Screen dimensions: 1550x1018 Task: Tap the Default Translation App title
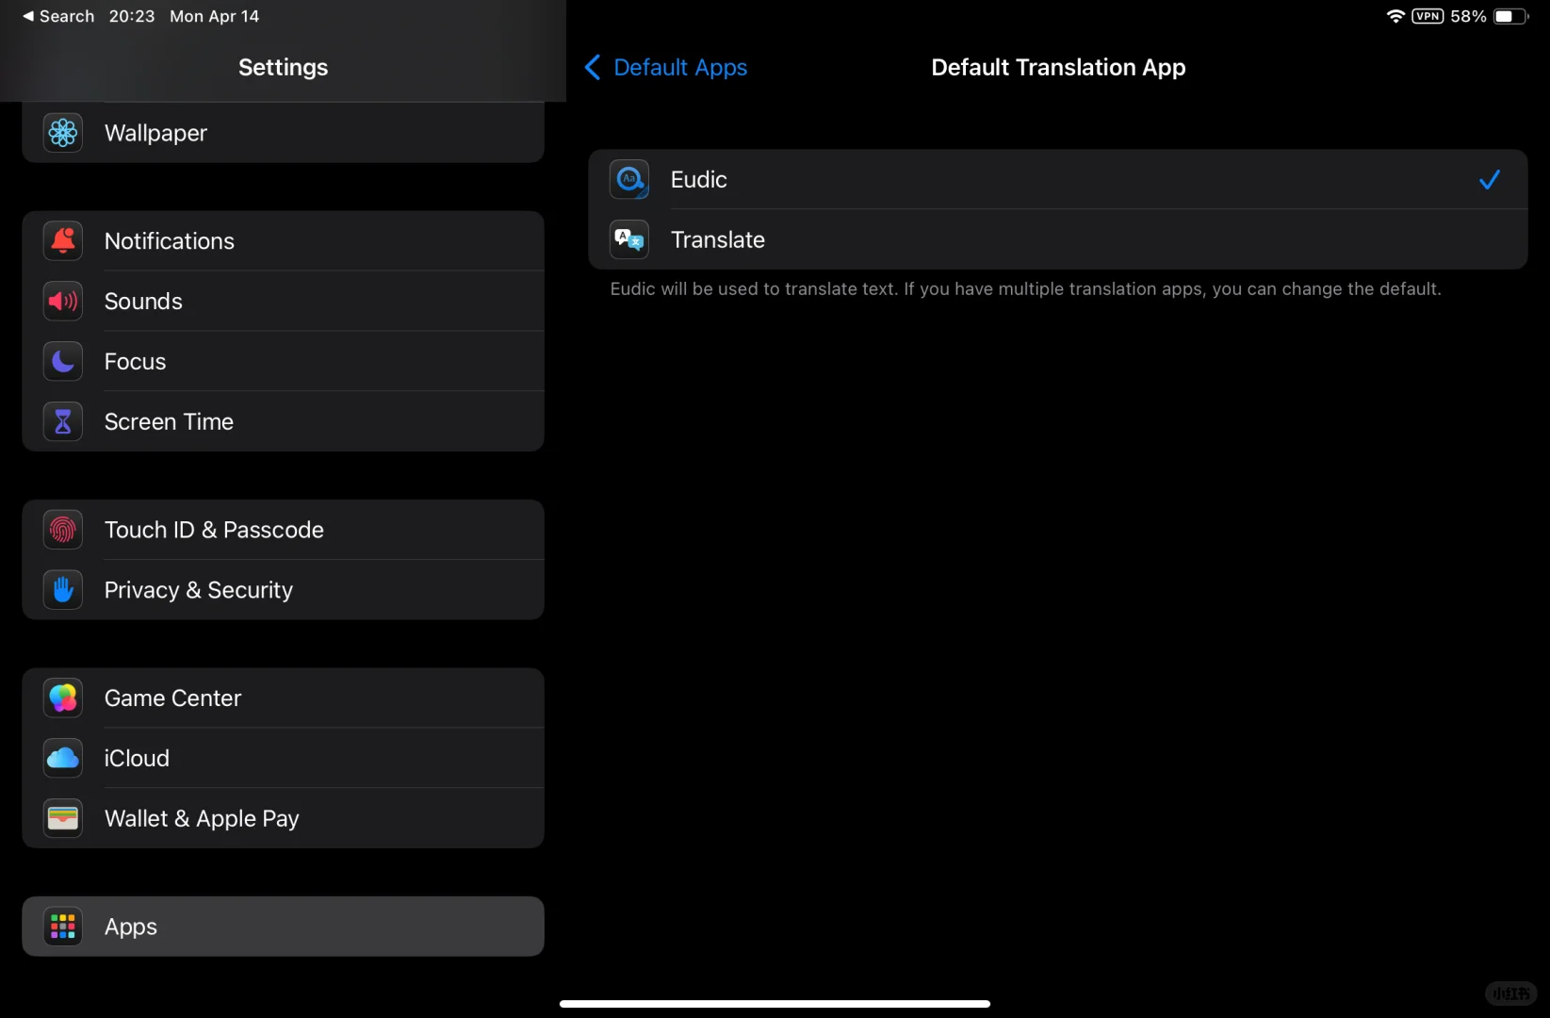1058,67
